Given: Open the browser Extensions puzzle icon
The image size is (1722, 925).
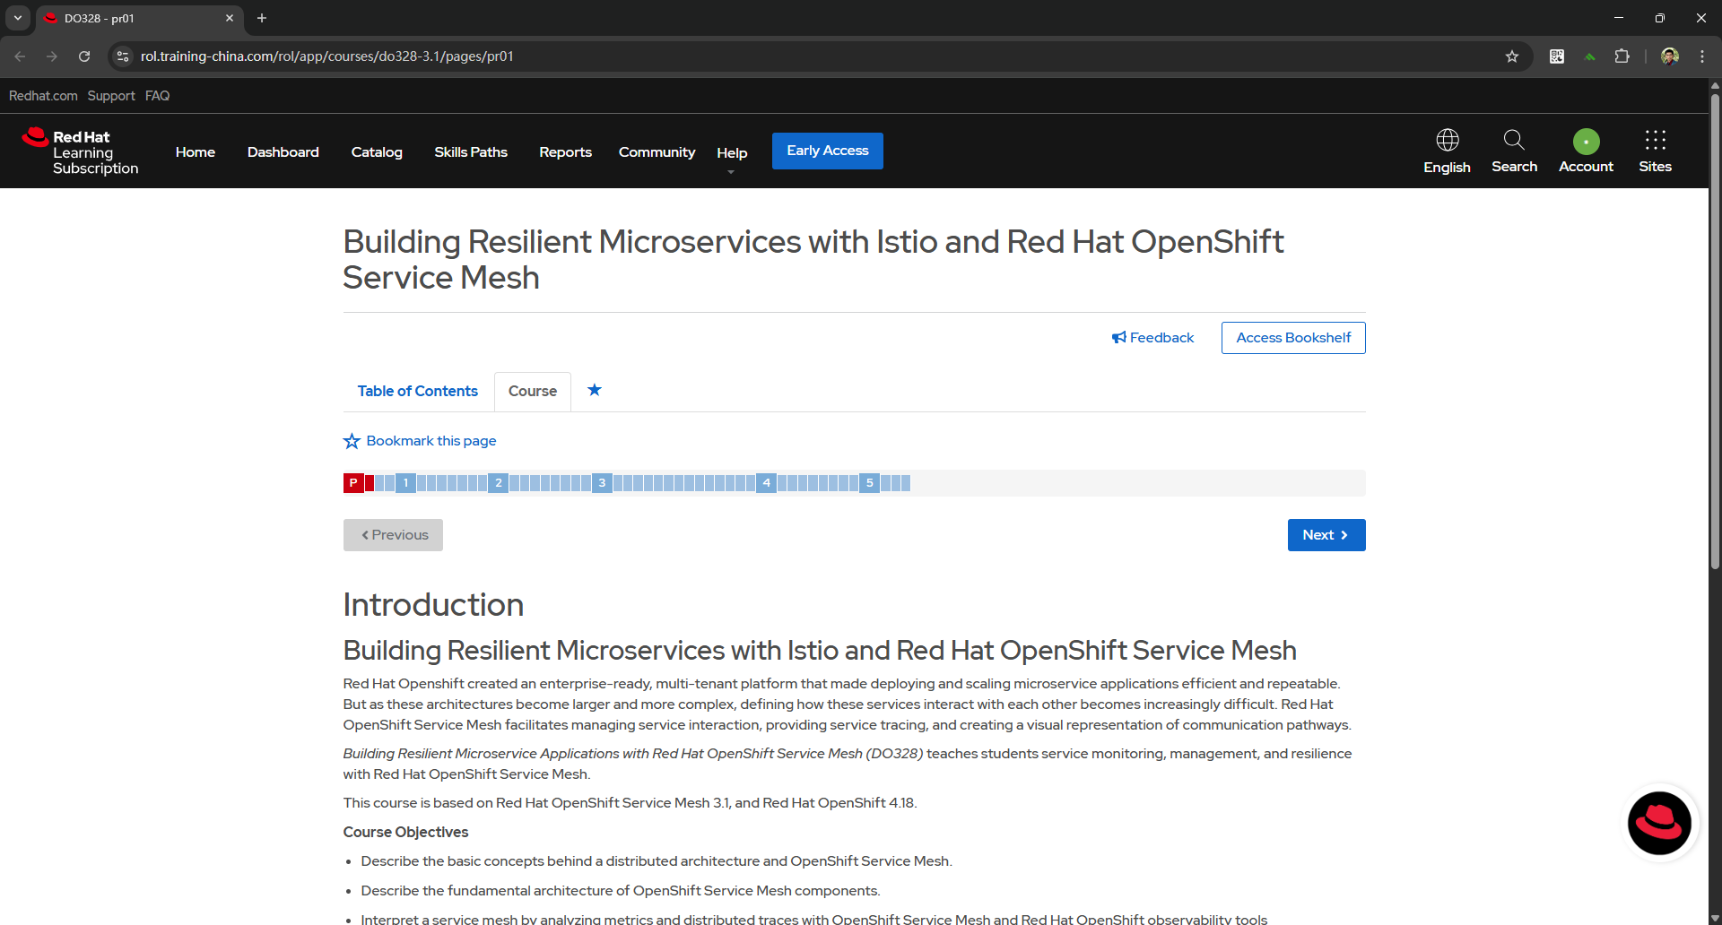Looking at the screenshot, I should (1622, 56).
